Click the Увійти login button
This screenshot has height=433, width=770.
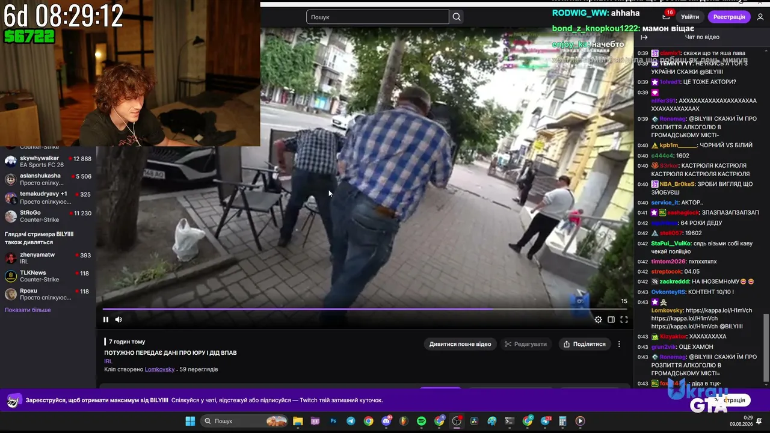[690, 17]
